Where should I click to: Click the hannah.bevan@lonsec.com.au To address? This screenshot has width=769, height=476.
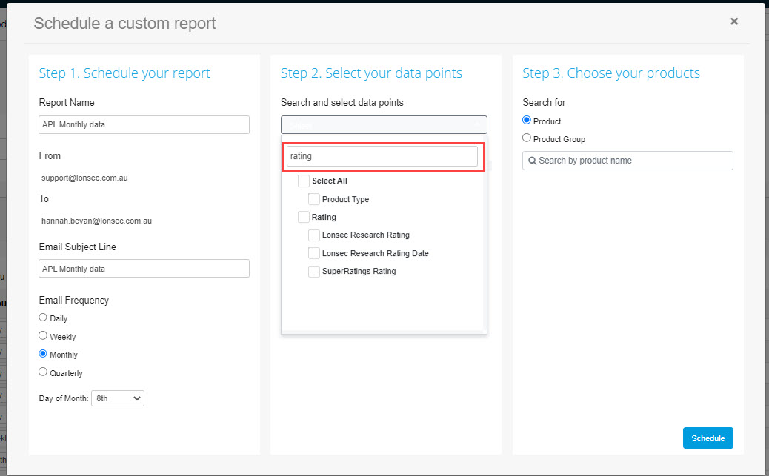(x=96, y=221)
